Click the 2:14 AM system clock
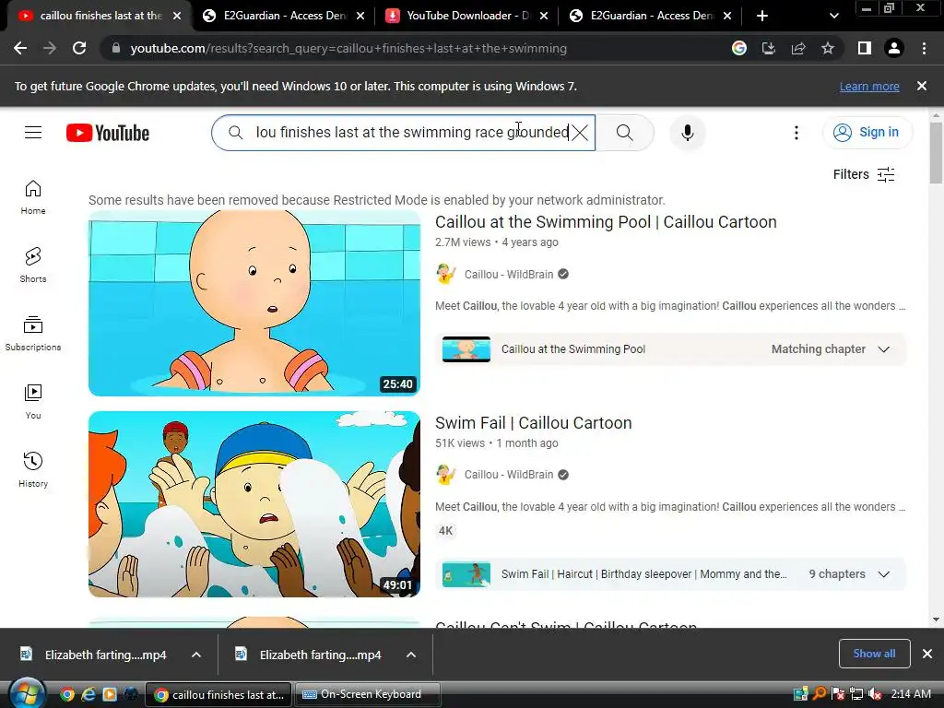The width and height of the screenshot is (944, 708). click(911, 694)
